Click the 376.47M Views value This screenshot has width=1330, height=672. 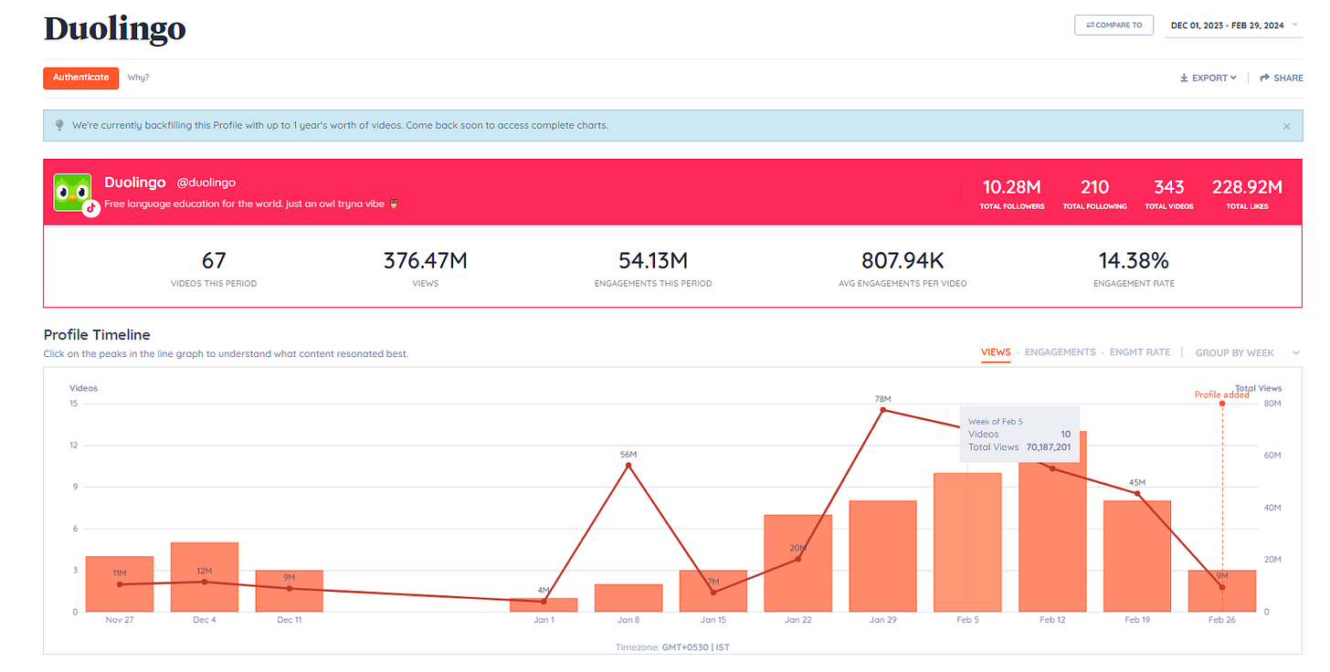pyautogui.click(x=426, y=261)
